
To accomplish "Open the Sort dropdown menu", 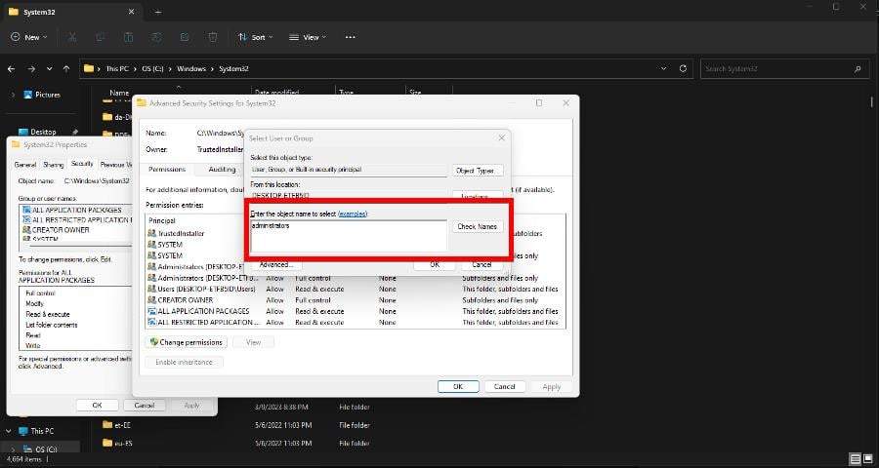I will [x=255, y=37].
